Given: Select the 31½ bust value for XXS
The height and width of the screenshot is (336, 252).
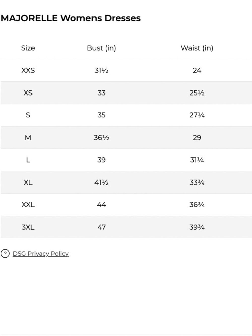Looking at the screenshot, I should [101, 70].
